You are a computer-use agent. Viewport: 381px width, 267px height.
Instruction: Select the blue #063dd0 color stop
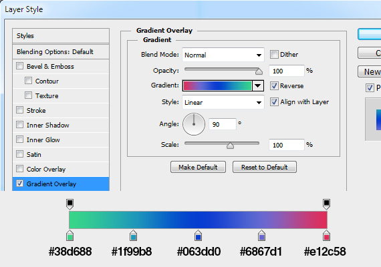coord(198,236)
